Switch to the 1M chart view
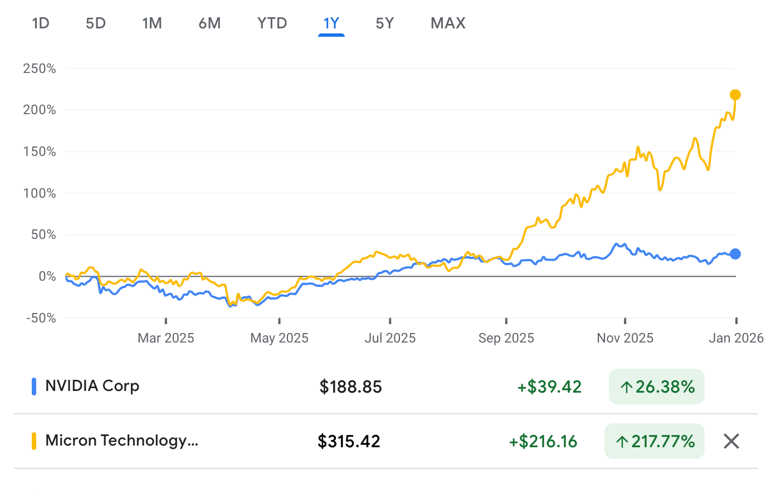Screen dimensions: 781x489 point(152,23)
